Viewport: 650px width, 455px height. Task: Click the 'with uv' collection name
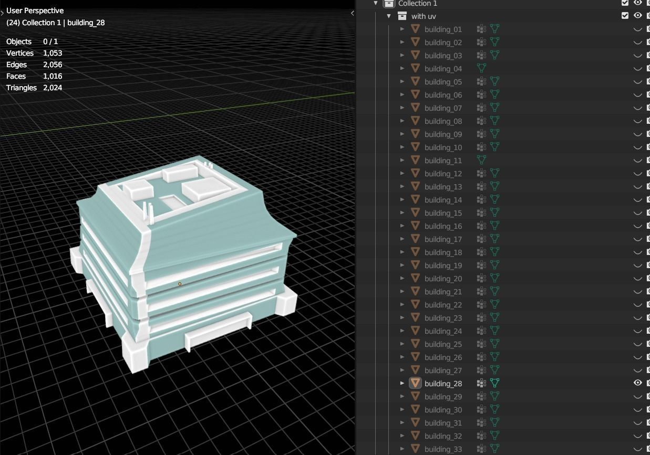424,16
